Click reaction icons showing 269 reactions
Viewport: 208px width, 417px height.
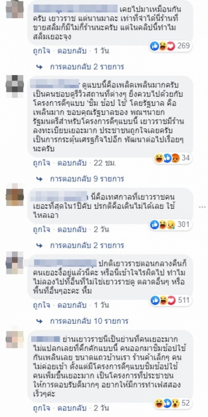coord(163,46)
